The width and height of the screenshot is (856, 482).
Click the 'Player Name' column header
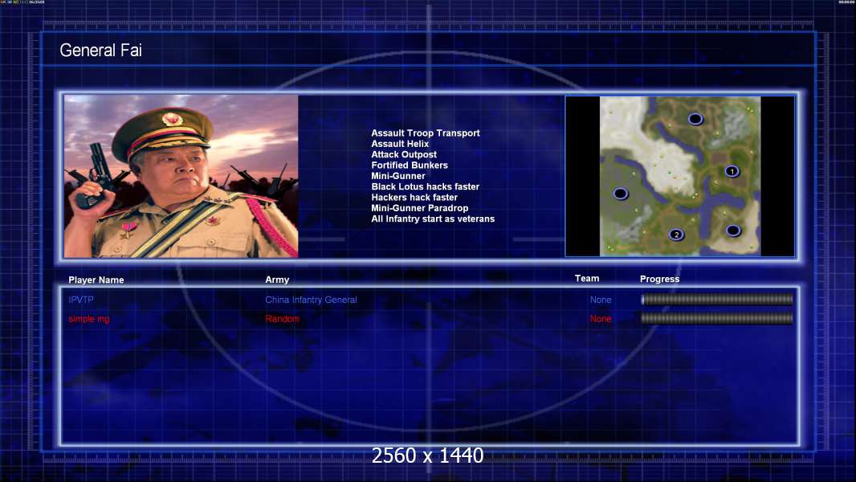(96, 280)
